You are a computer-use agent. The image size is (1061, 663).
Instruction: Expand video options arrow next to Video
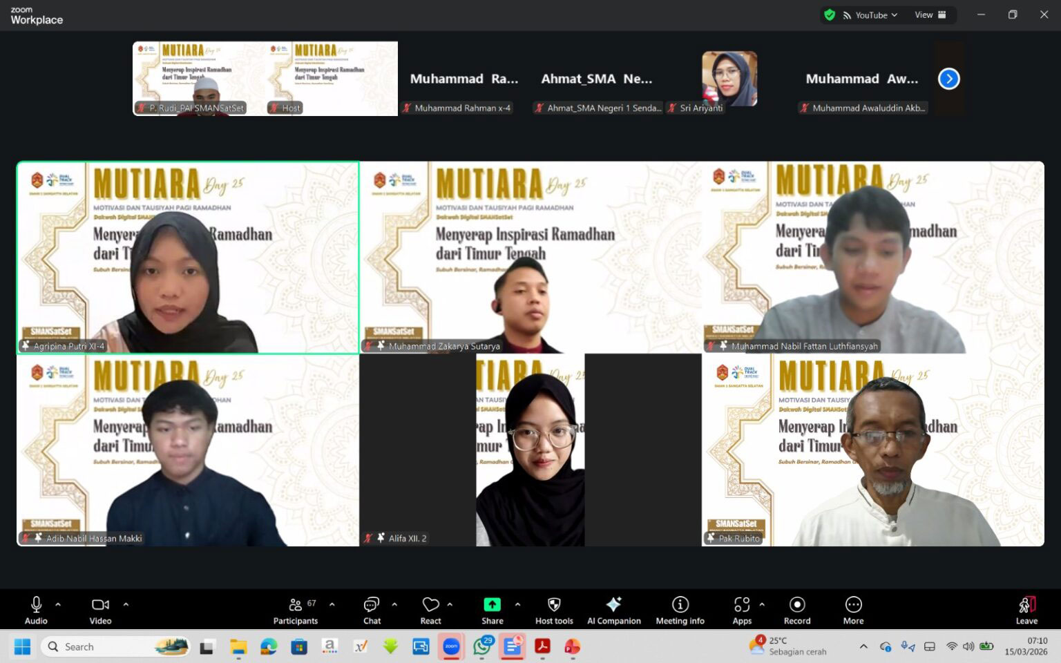point(126,604)
